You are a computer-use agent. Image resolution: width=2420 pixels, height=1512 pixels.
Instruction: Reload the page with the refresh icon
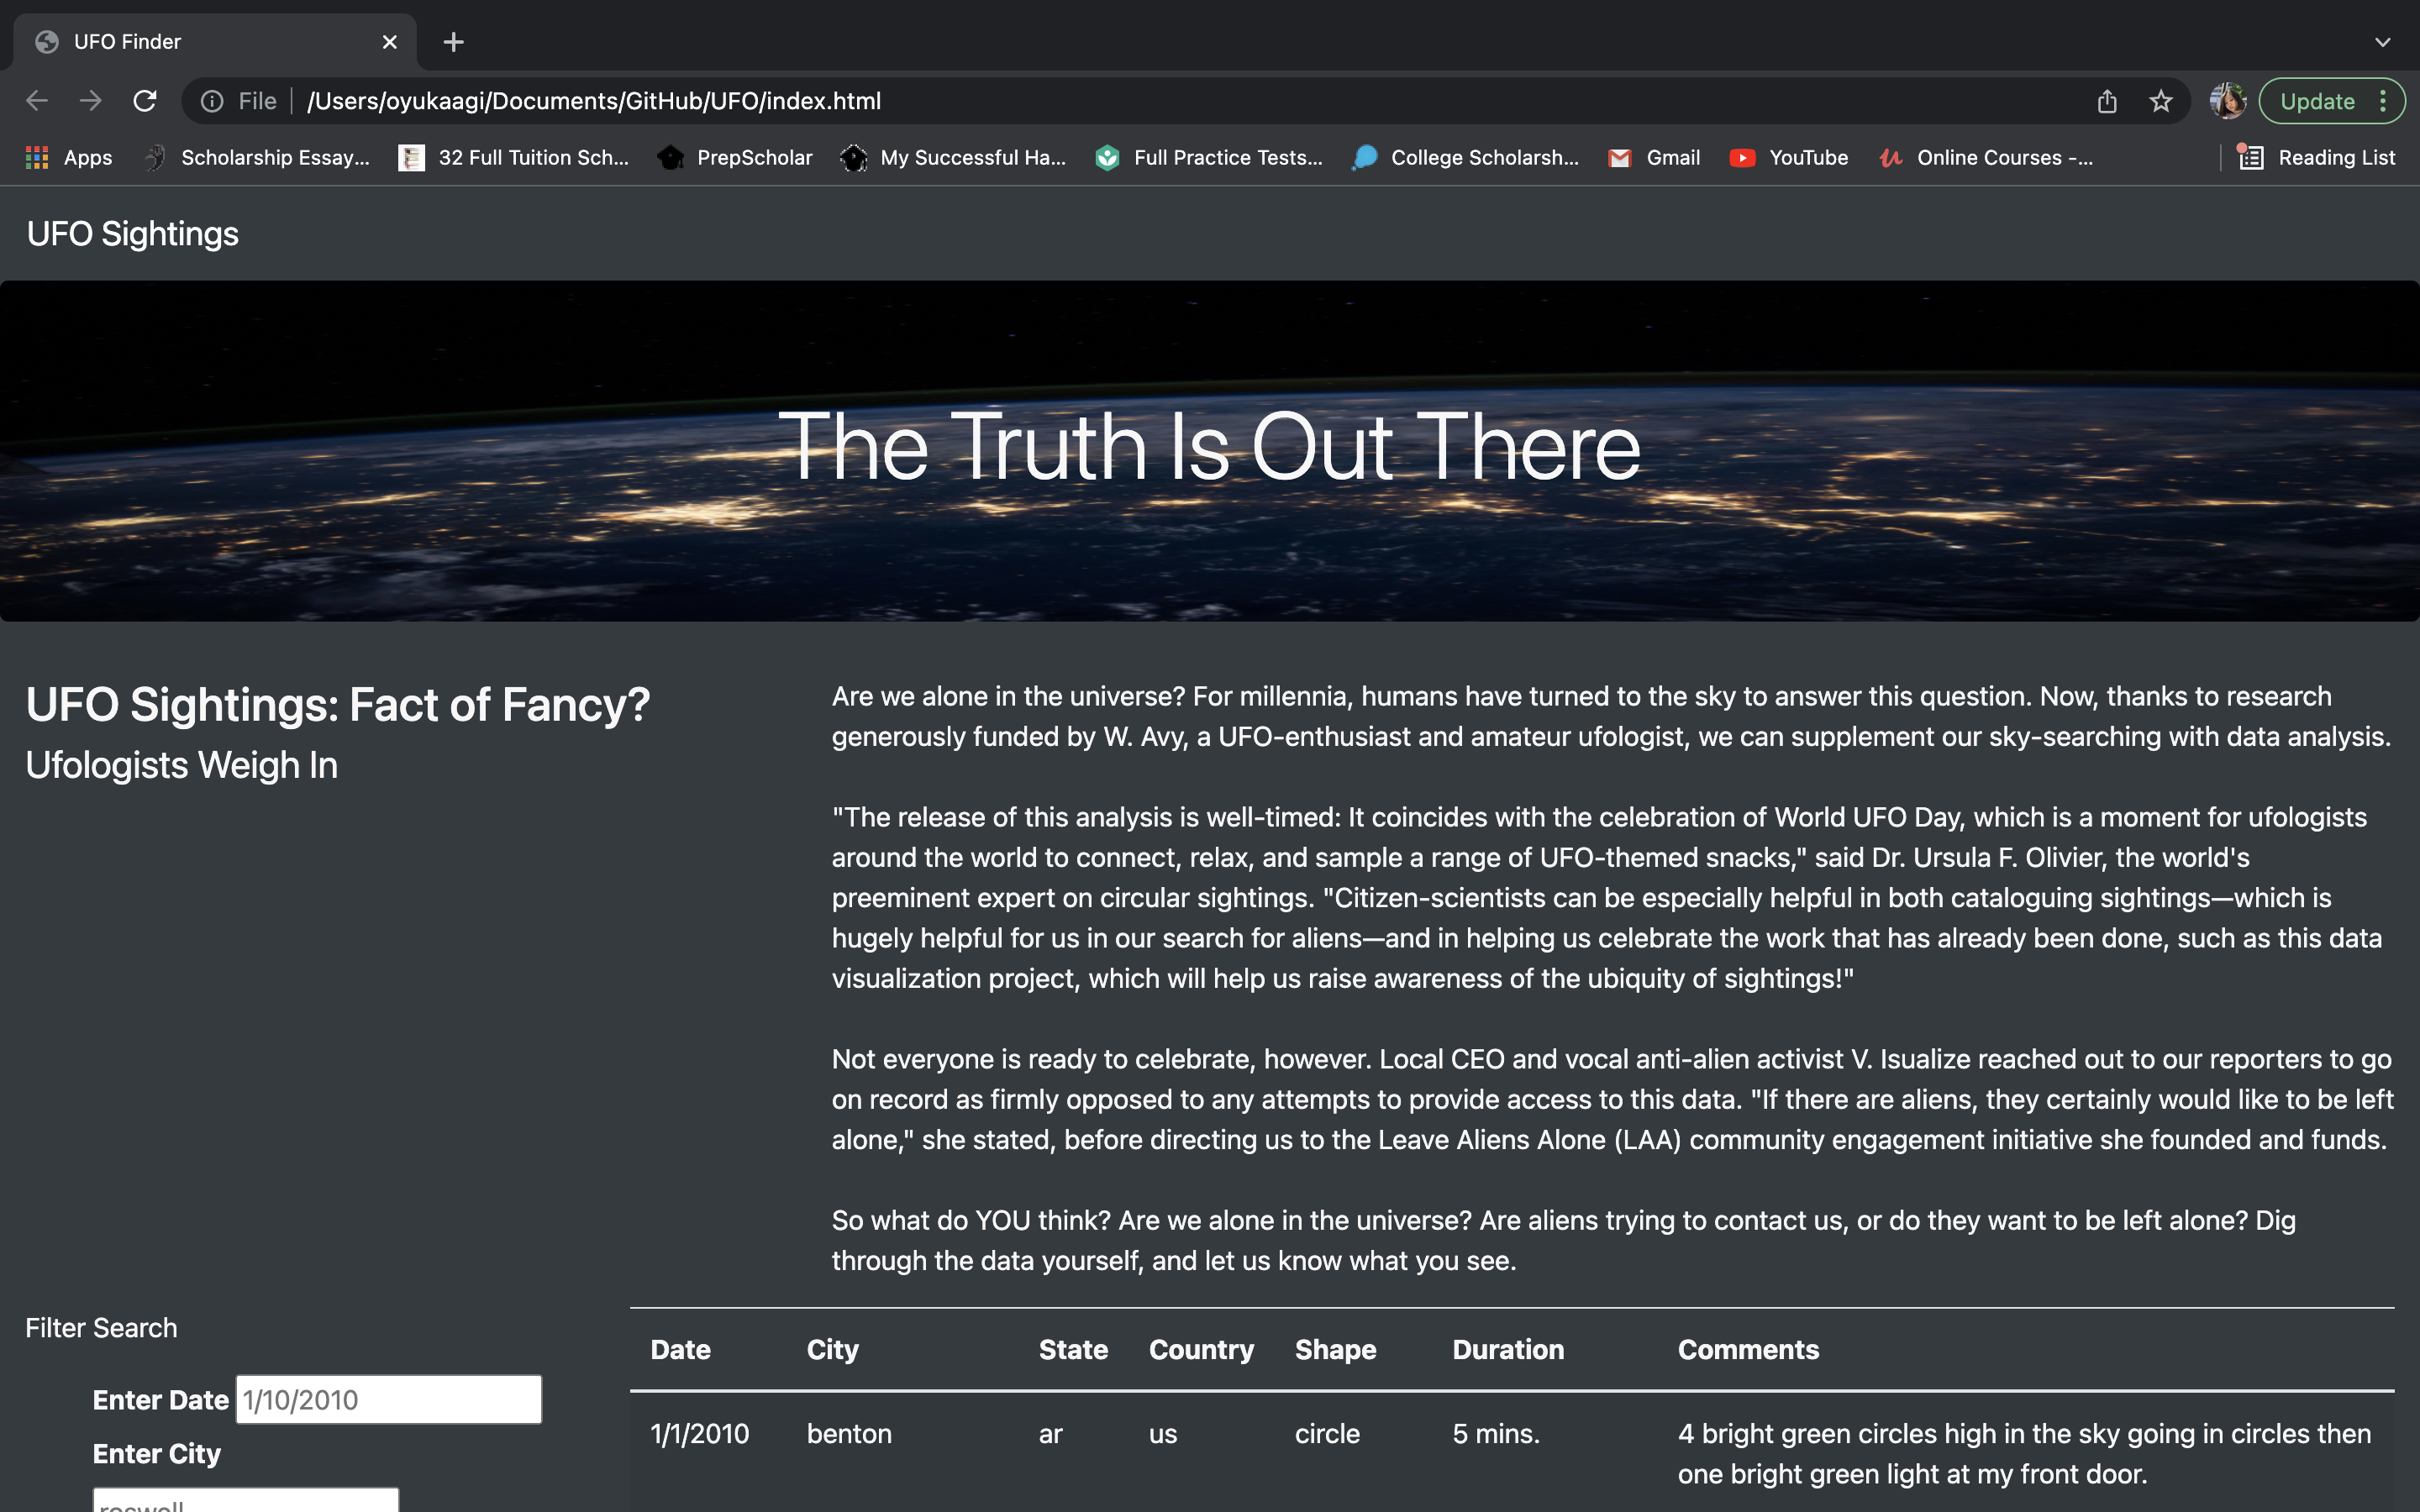click(145, 101)
